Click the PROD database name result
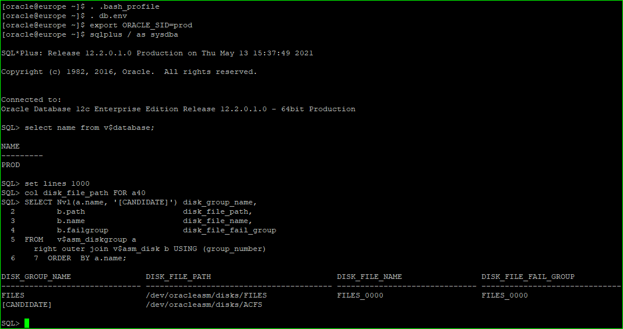623x329 pixels. [x=10, y=165]
